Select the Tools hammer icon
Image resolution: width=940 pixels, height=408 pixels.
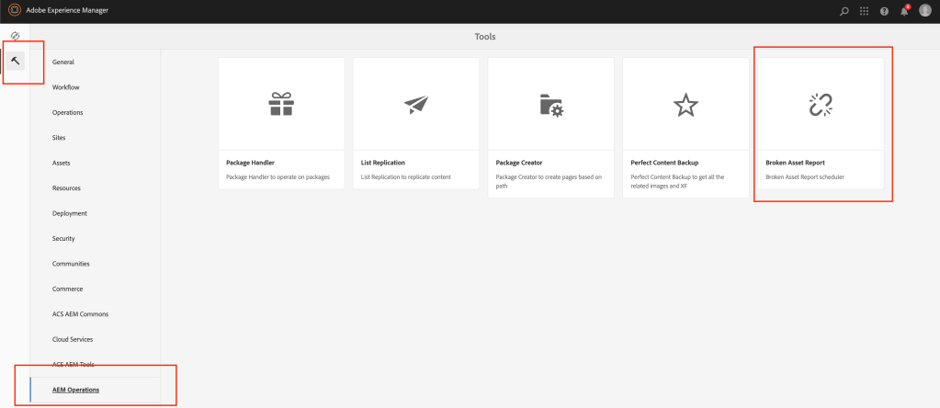click(x=16, y=61)
